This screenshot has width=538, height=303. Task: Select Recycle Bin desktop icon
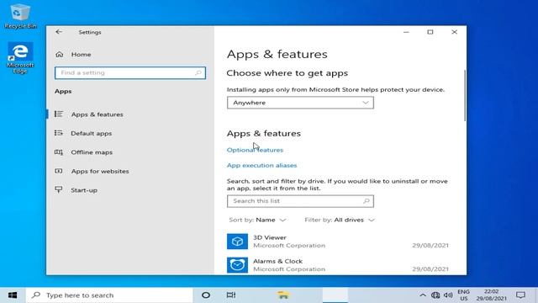[x=20, y=16]
